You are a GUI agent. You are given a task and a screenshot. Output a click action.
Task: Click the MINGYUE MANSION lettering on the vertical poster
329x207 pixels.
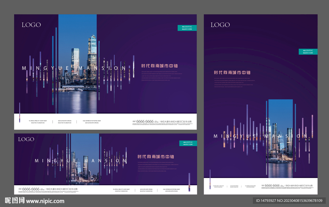tap(260, 136)
